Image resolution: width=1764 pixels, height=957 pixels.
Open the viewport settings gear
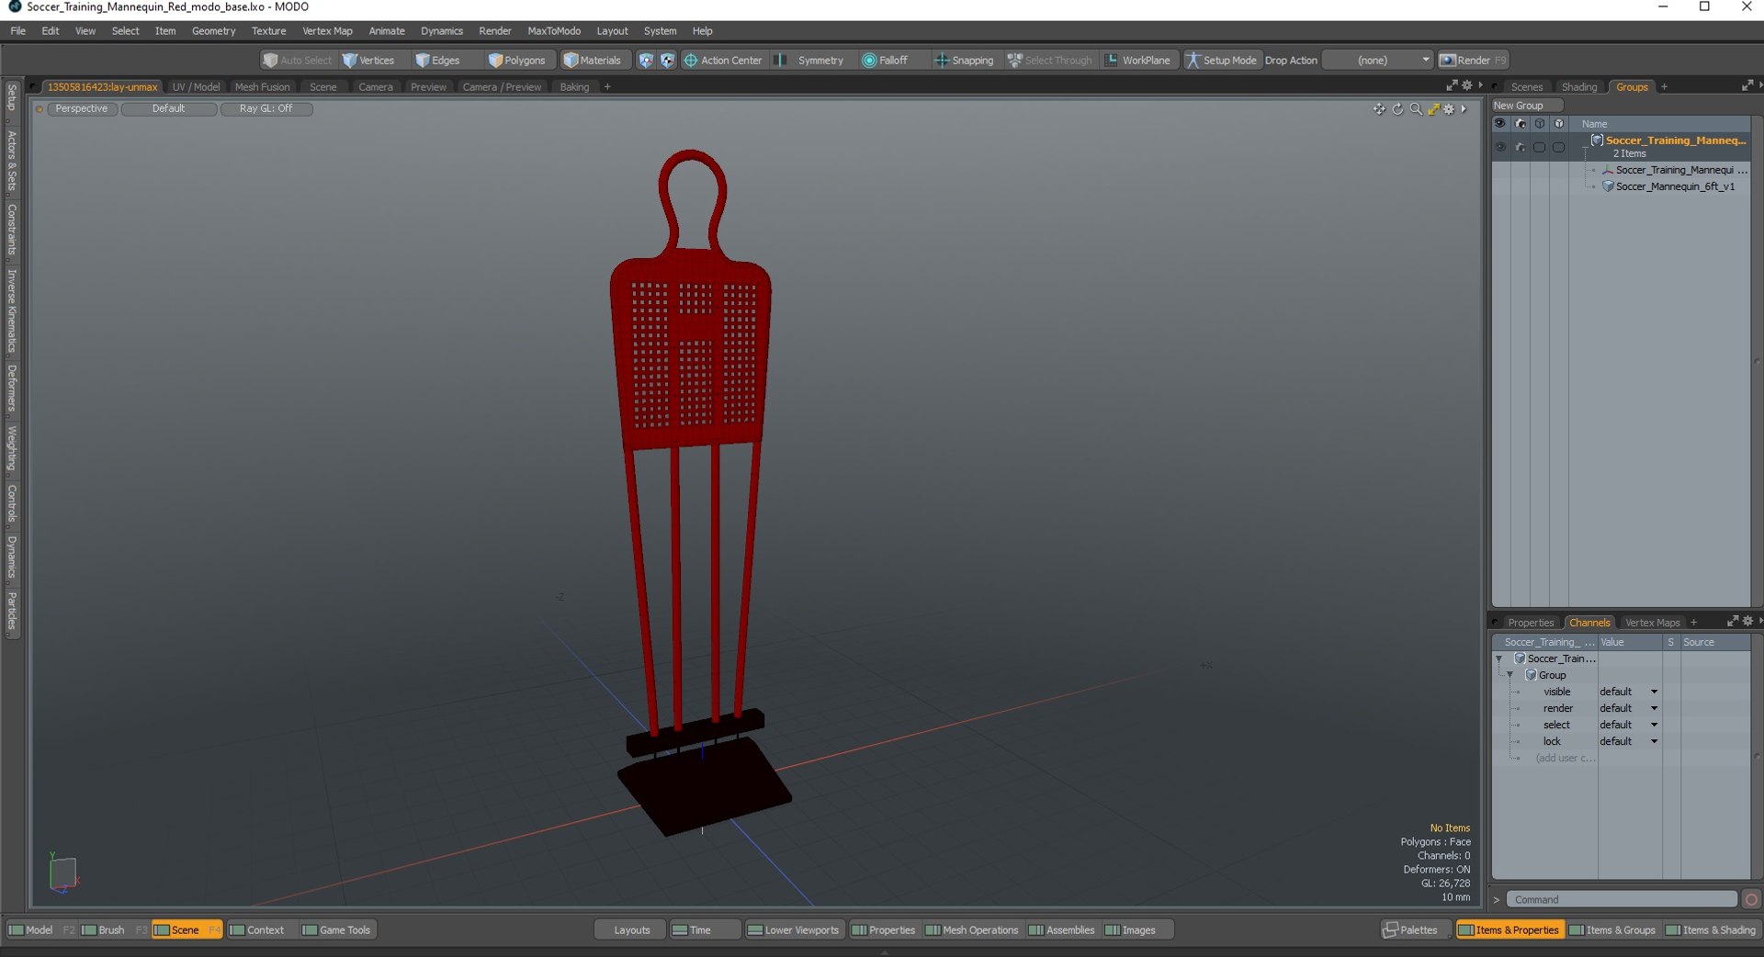[x=1450, y=109]
